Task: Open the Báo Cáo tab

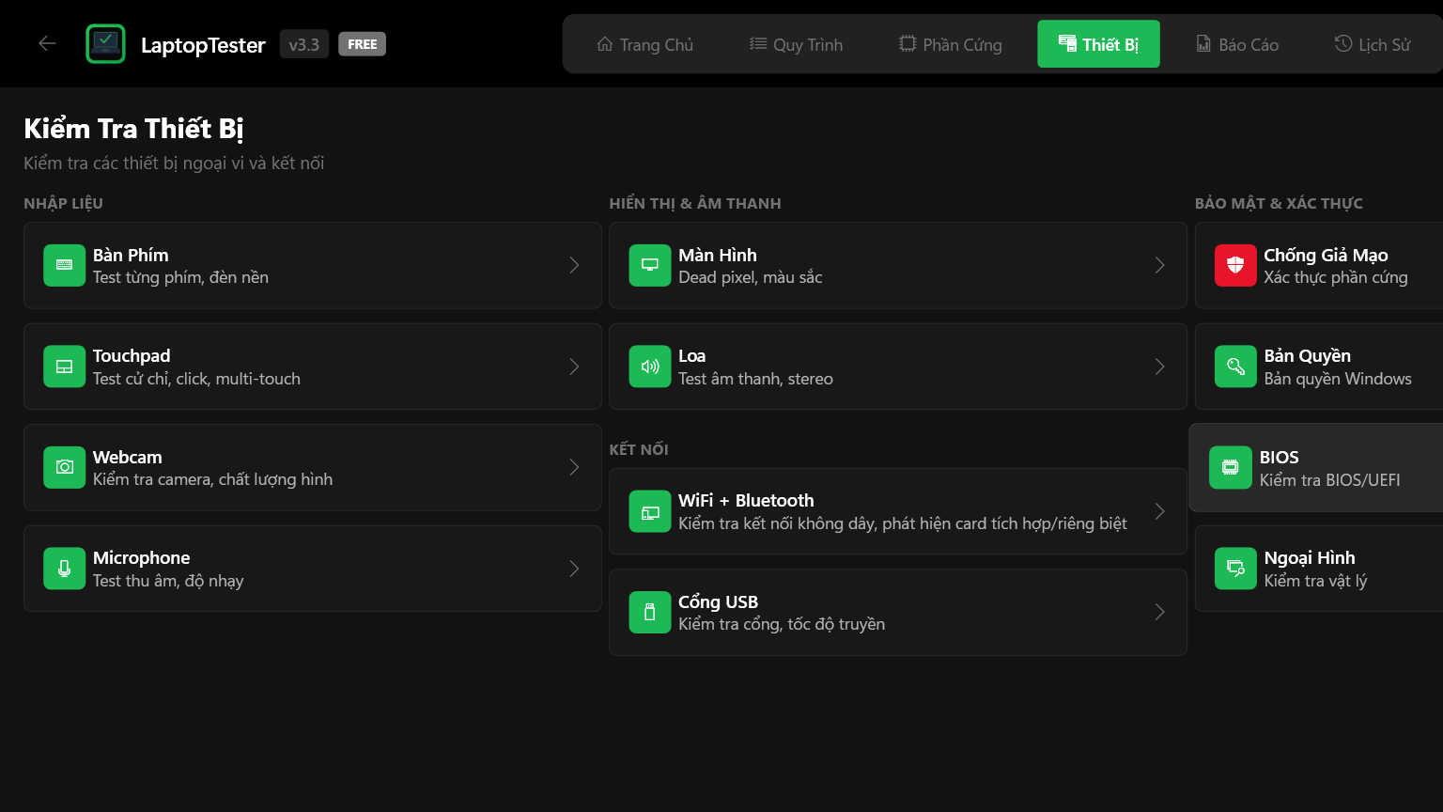Action: [x=1236, y=44]
